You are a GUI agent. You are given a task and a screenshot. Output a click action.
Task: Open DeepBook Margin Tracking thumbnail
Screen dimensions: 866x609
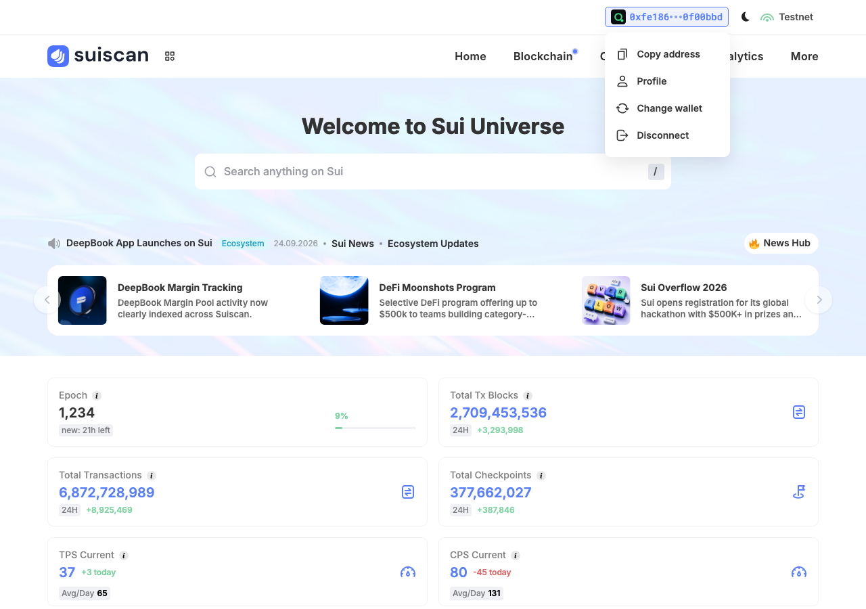pos(83,300)
